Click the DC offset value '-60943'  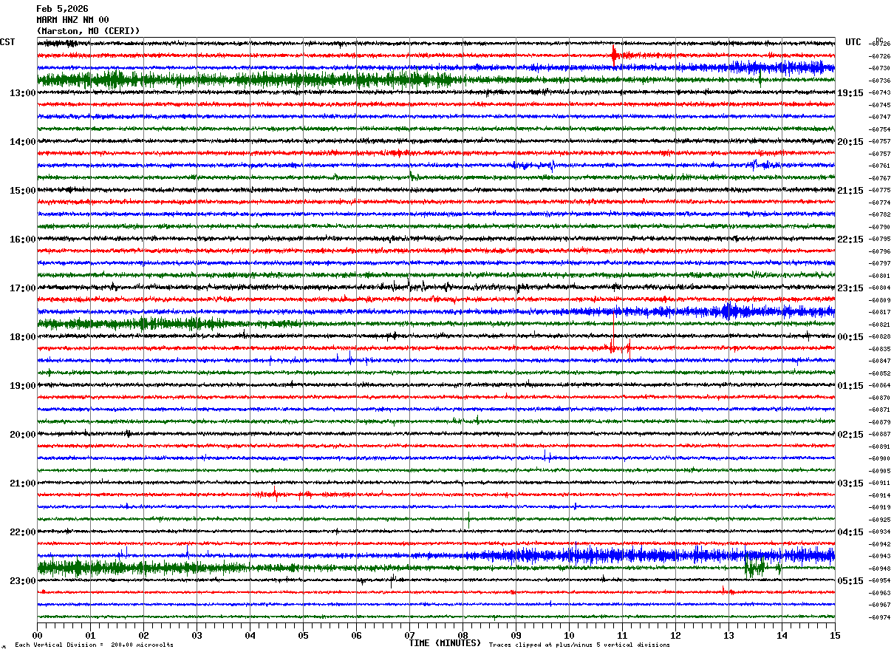pyautogui.click(x=879, y=557)
